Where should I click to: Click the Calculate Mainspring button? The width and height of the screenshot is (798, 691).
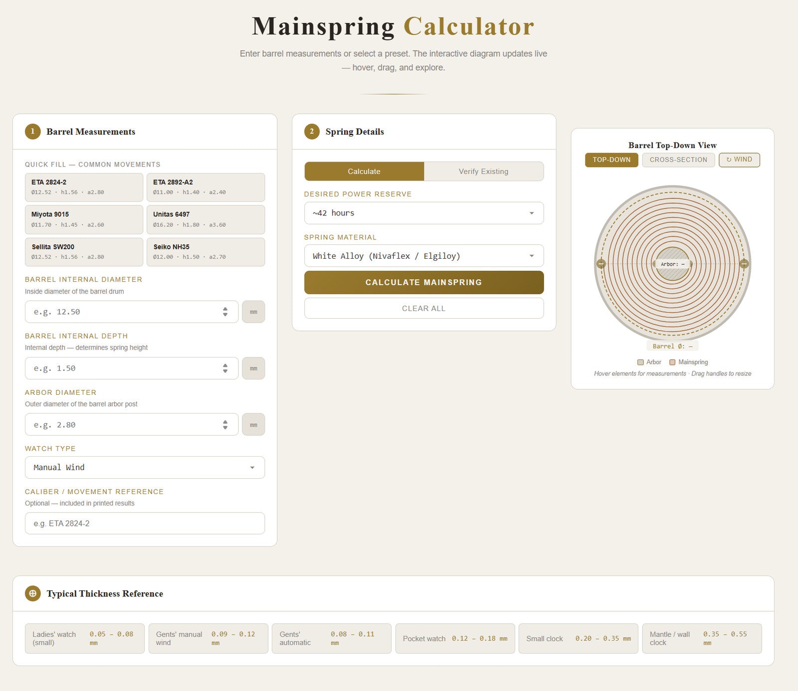tap(424, 282)
